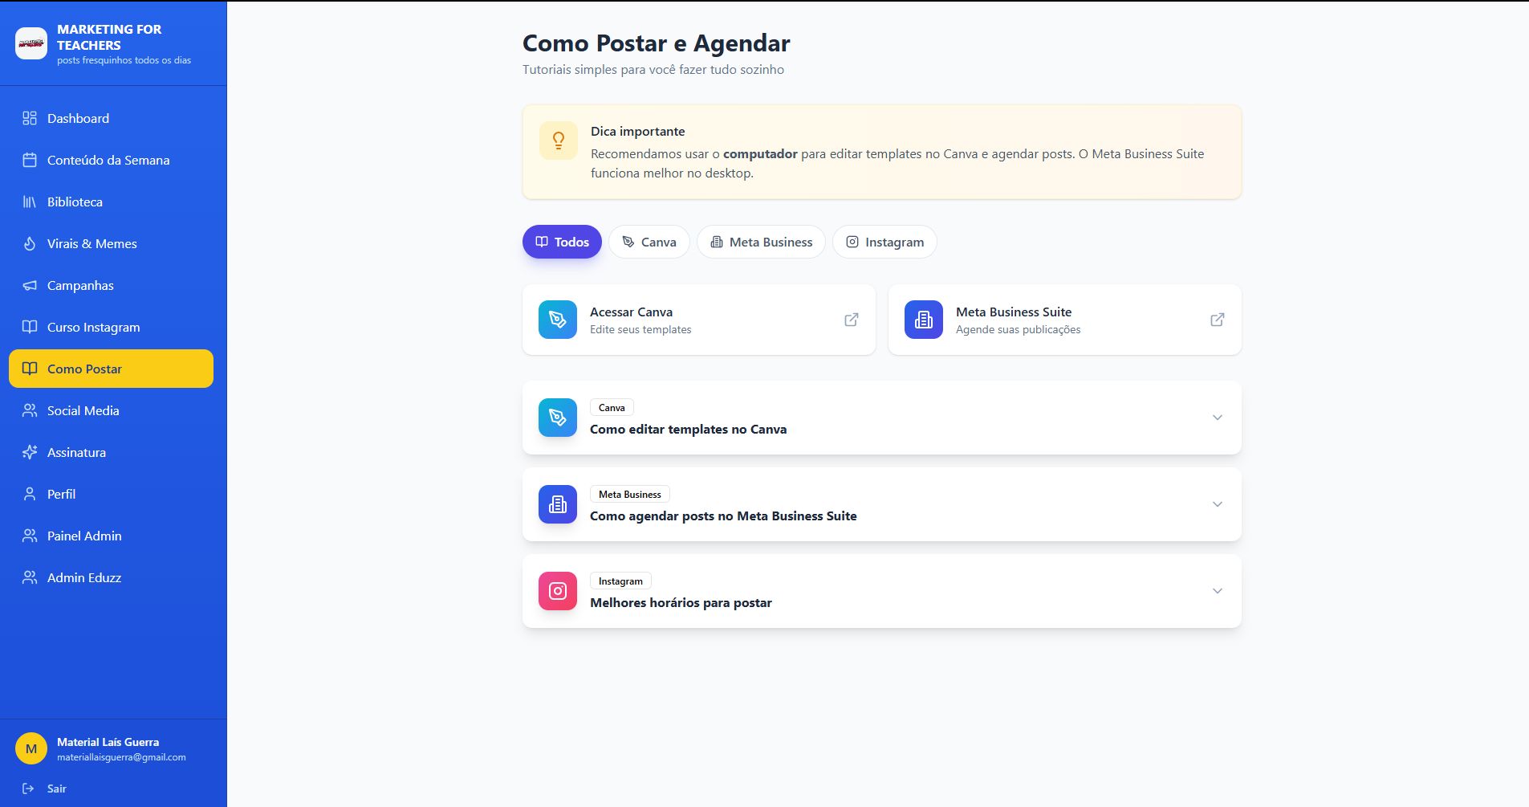Open Painel Admin

[x=111, y=536]
